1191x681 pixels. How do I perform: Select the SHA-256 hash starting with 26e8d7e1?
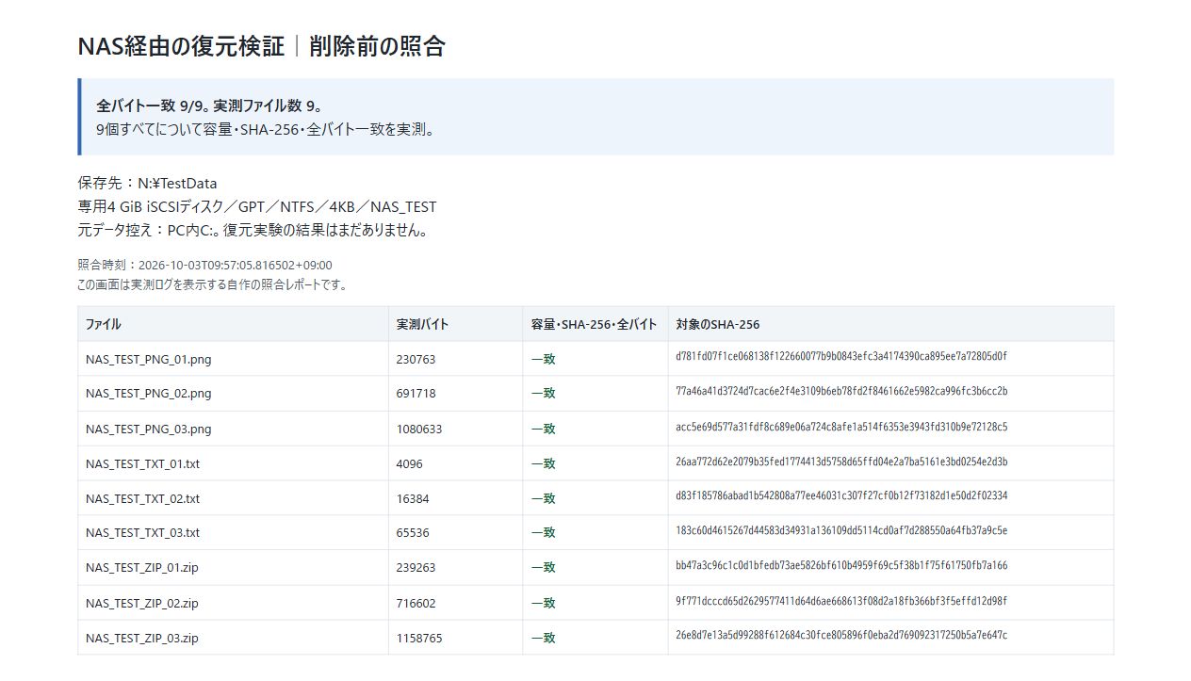(841, 635)
